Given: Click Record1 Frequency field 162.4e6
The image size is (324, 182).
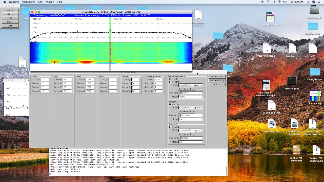Looking at the screenshot, I should click(191, 93).
